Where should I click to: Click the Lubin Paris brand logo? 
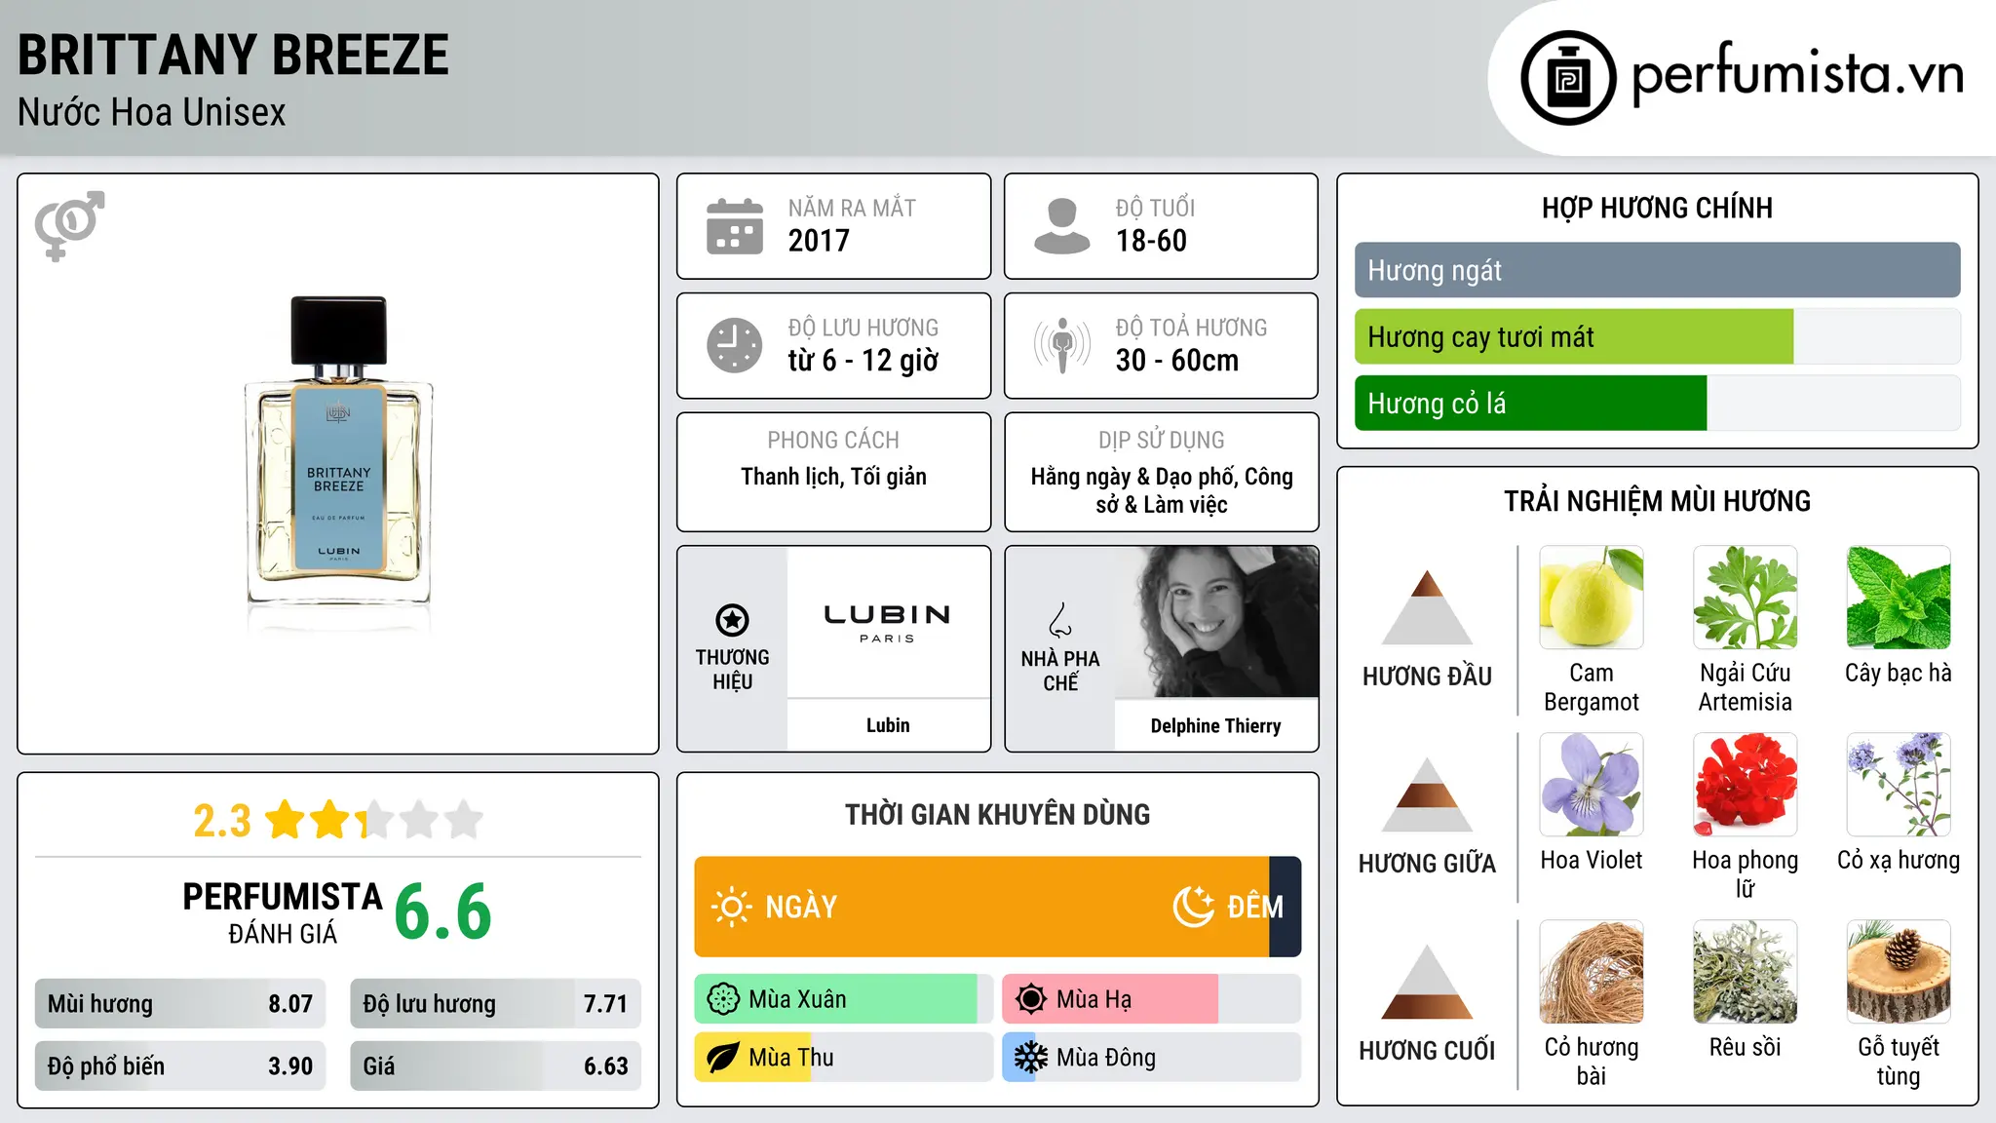coord(887,622)
